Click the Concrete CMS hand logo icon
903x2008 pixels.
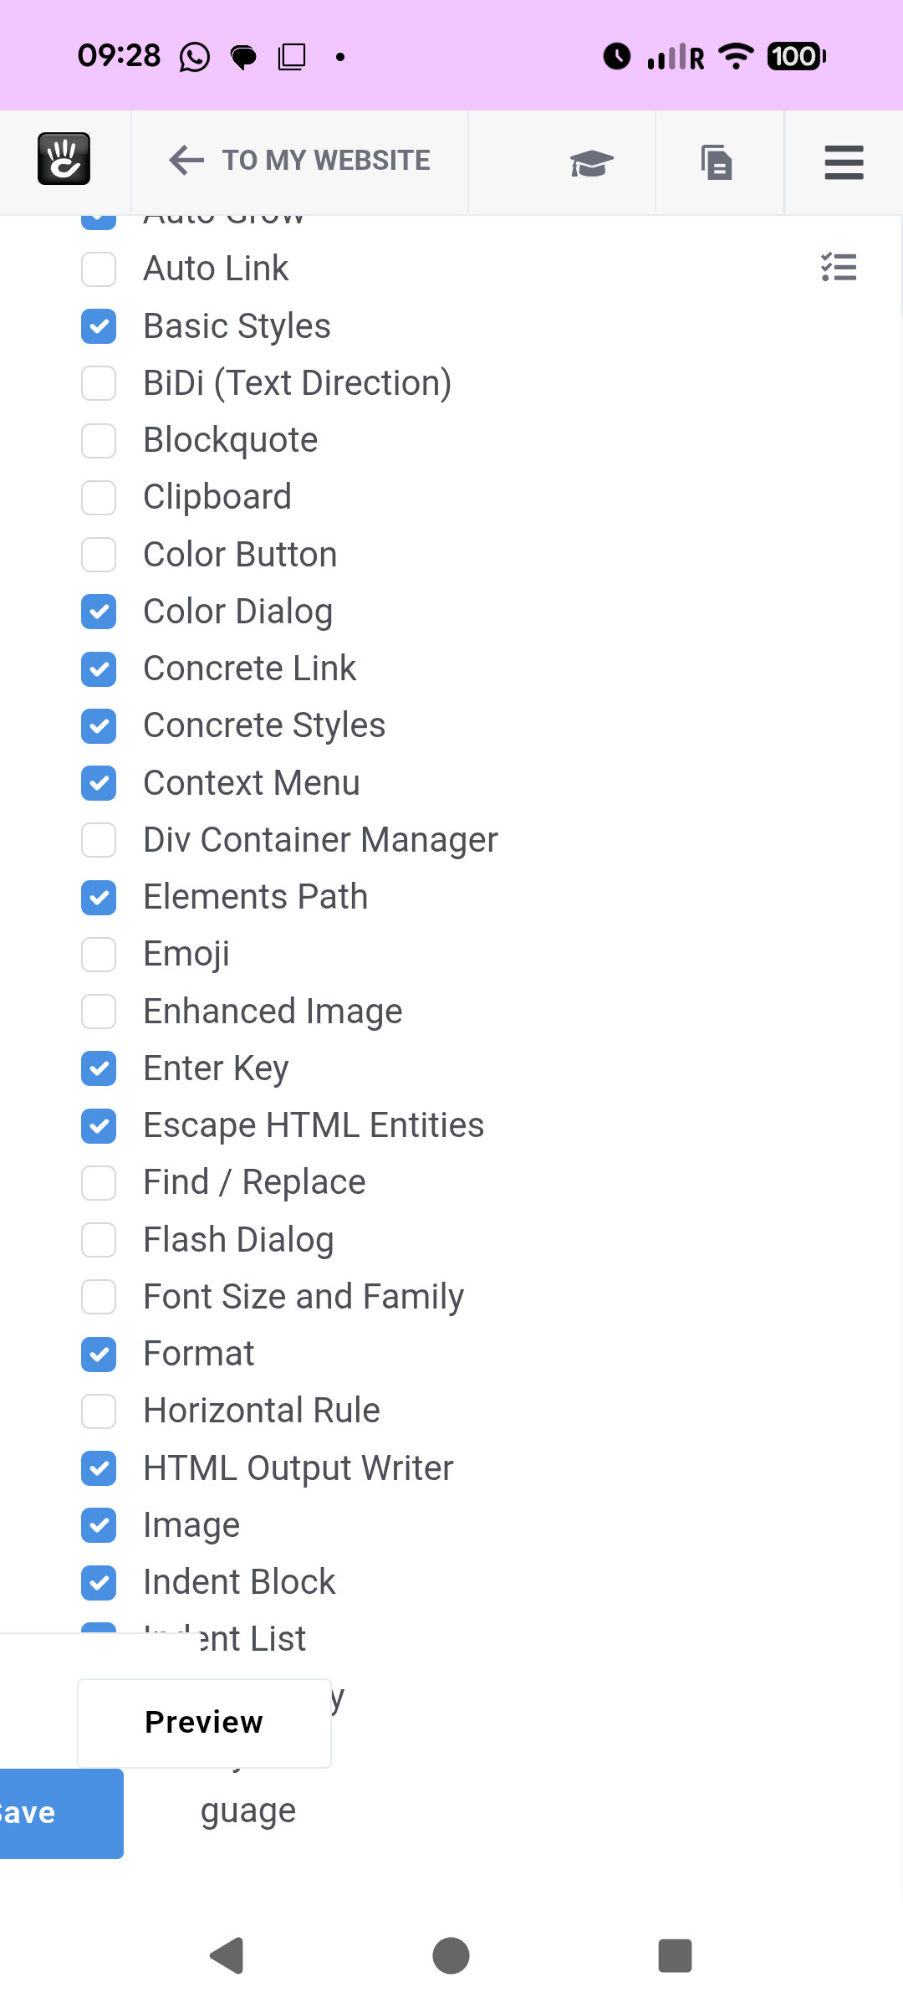tap(64, 159)
